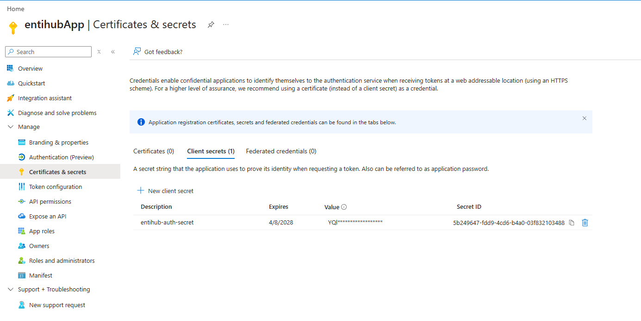Click the yellow key icon next to entihubApp
The width and height of the screenshot is (641, 321).
click(13, 27)
